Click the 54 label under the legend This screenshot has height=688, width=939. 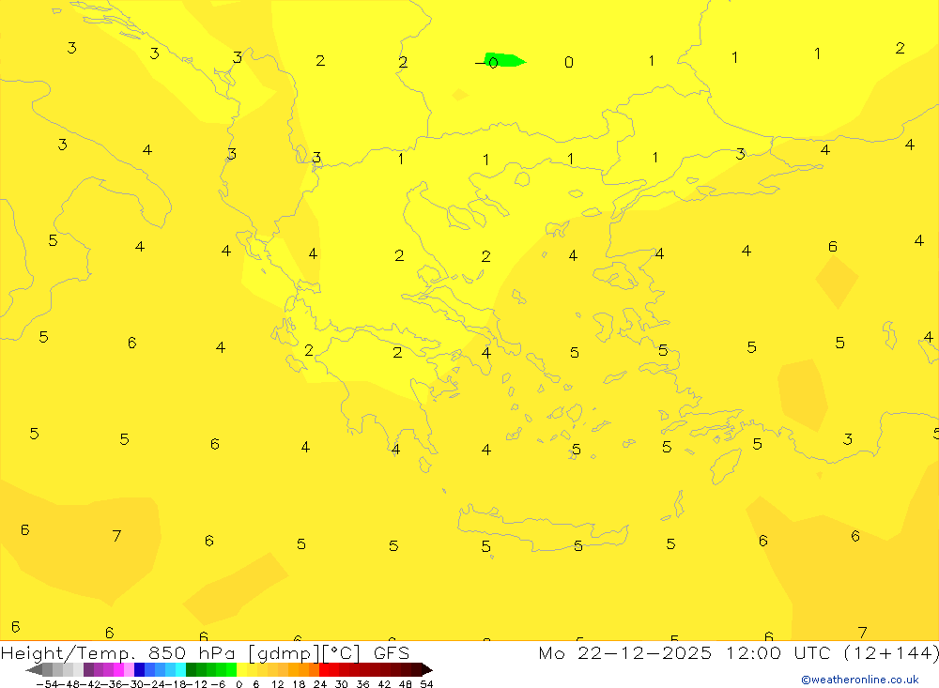426,684
